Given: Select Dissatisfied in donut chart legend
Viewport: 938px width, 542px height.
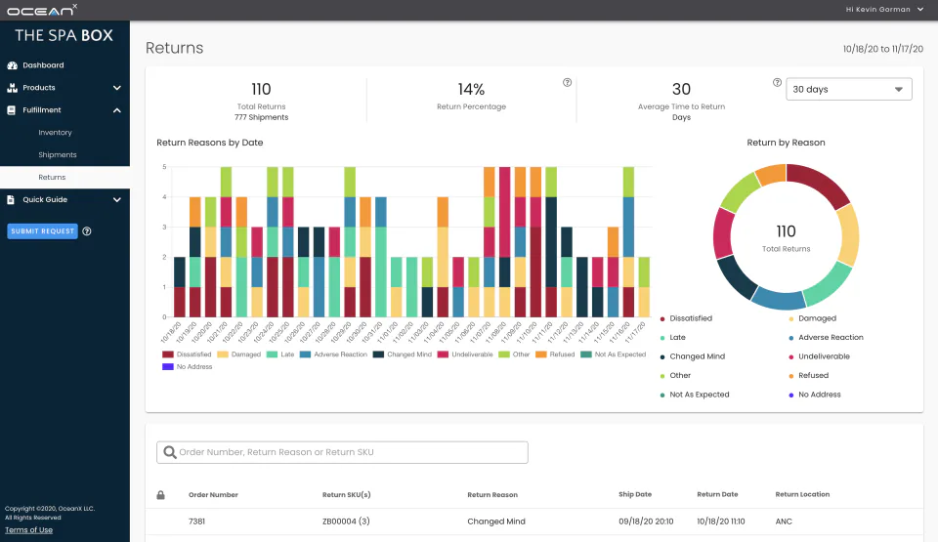Looking at the screenshot, I should click(686, 318).
